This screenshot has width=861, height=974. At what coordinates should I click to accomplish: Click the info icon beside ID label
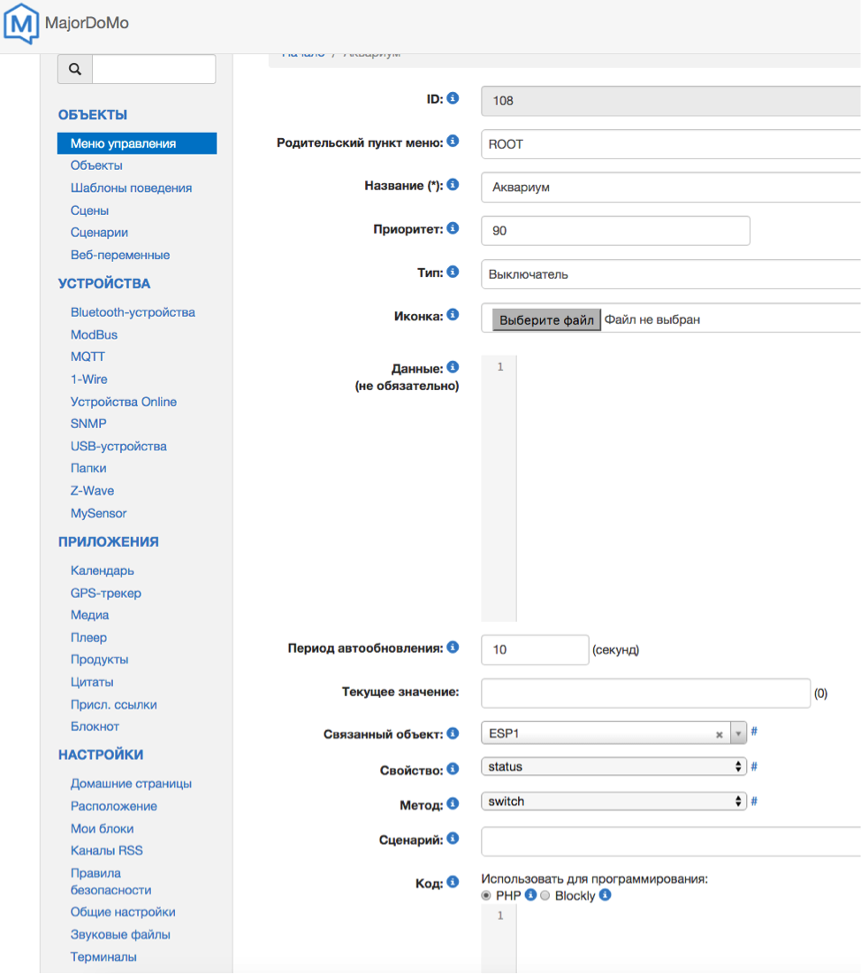(x=453, y=98)
